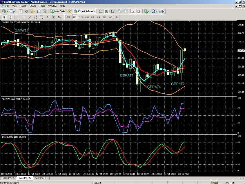Screen dimensions: 245x184
Task: Switch to the W1 timeframe
Action: point(111,17)
